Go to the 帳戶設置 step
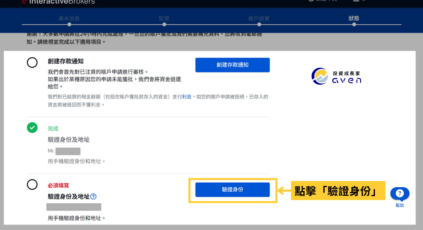The width and height of the screenshot is (423, 230). [259, 18]
